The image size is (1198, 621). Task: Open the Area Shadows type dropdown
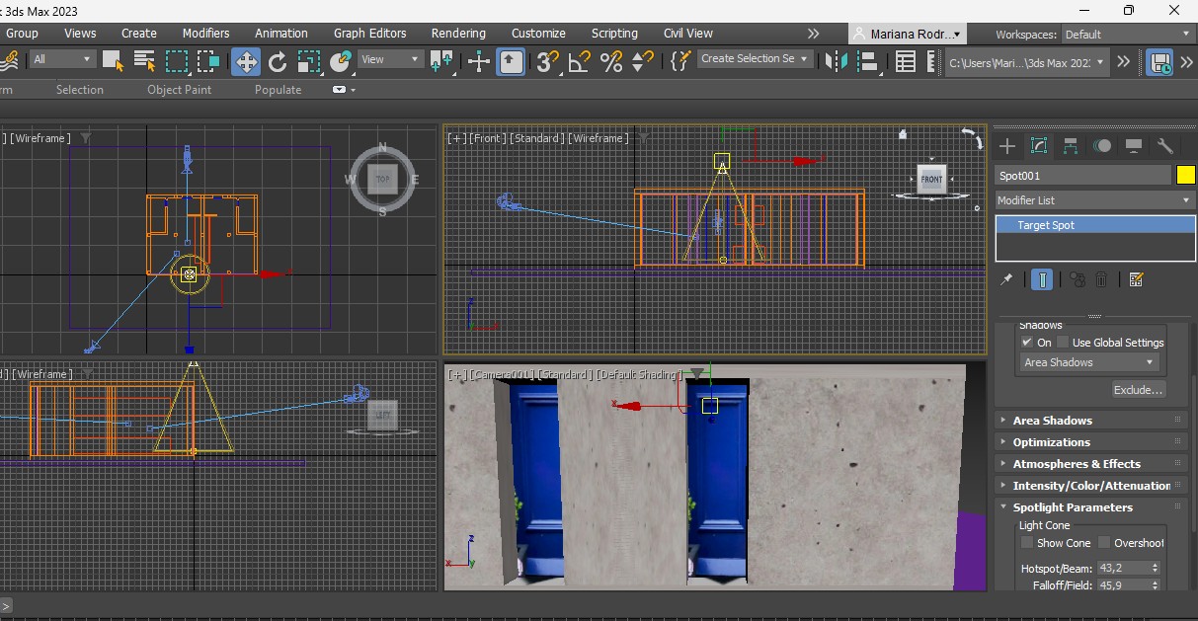1088,362
